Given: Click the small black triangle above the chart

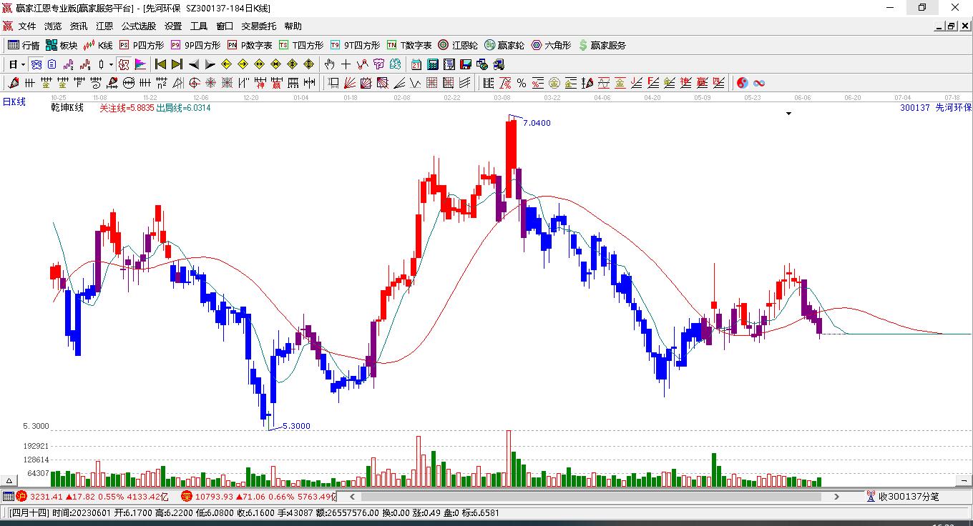Looking at the screenshot, I should point(789,114).
